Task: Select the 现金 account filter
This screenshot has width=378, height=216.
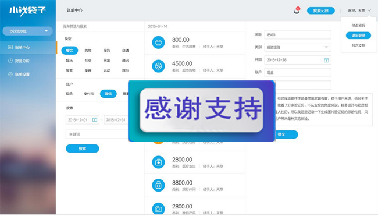Action: point(69,94)
